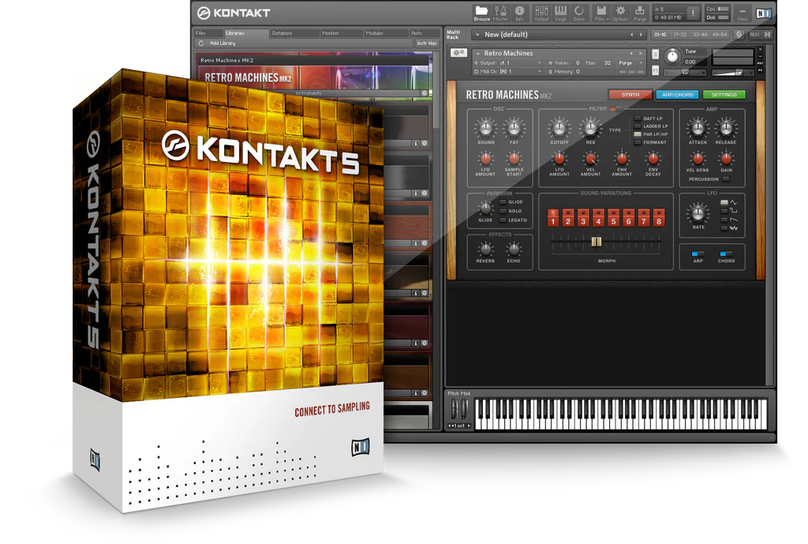The image size is (808, 544).
Task: Click the instrument wrench edit icon
Action: [458, 53]
